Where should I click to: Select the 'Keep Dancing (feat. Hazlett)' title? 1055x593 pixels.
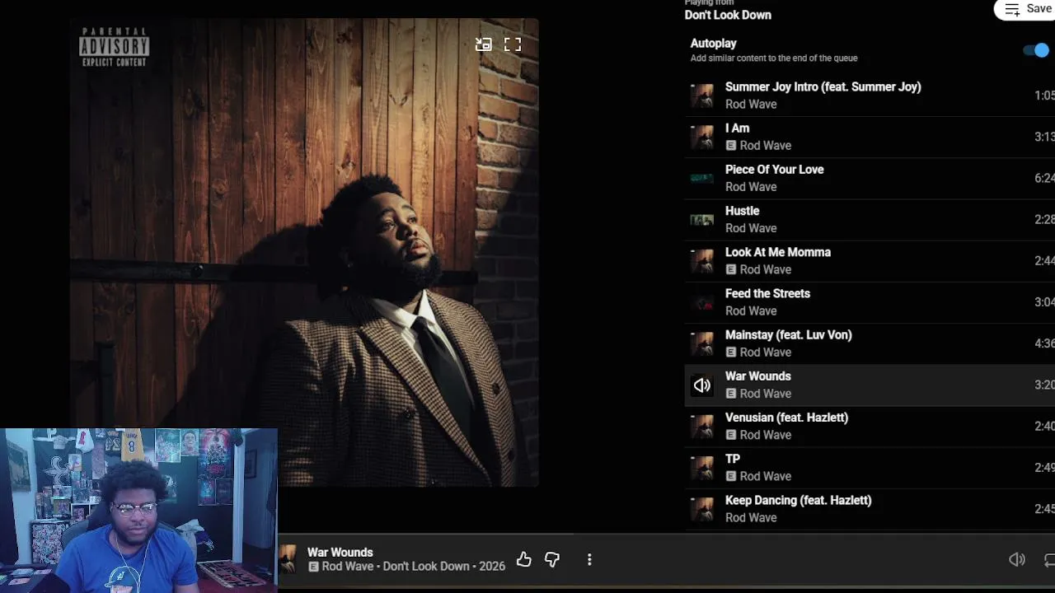(799, 500)
